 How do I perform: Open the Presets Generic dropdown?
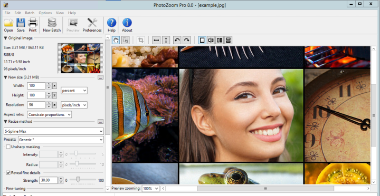pyautogui.click(x=61, y=140)
